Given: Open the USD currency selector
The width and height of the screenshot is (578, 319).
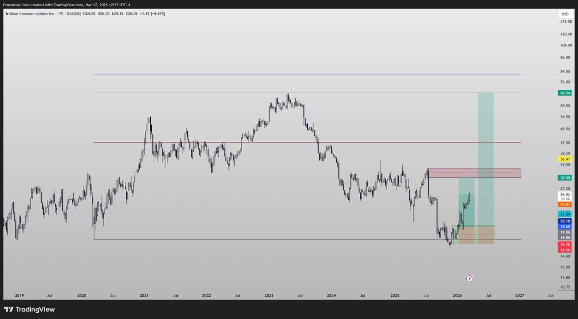Looking at the screenshot, I should coord(565,14).
